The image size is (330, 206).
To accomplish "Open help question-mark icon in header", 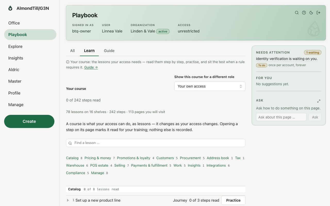I will click(304, 13).
